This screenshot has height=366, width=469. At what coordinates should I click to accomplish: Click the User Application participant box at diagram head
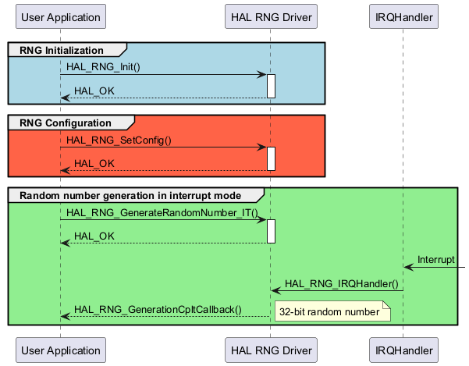[61, 16]
